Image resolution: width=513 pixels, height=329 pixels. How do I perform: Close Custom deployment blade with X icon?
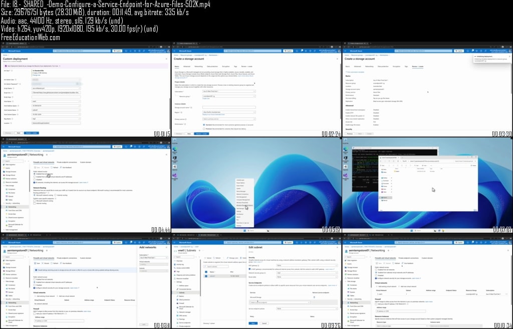(166, 59)
